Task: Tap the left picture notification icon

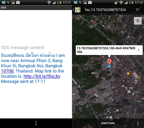Action: [13, 2]
